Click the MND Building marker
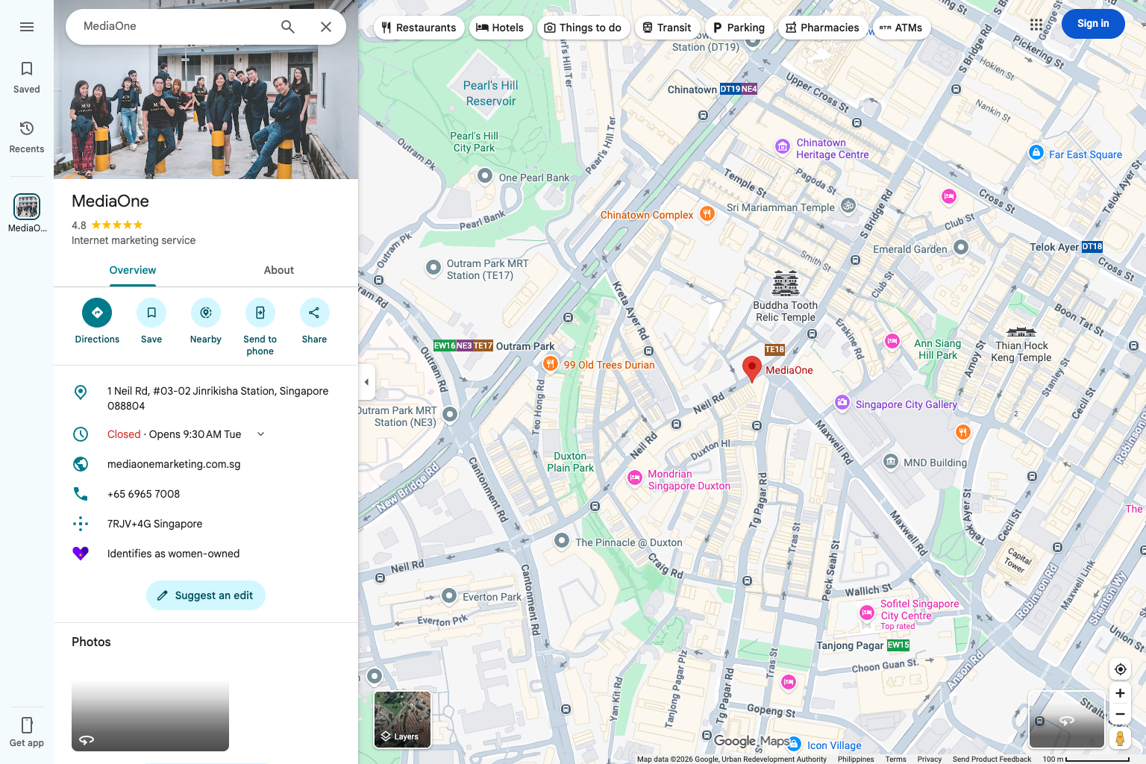 click(x=891, y=461)
